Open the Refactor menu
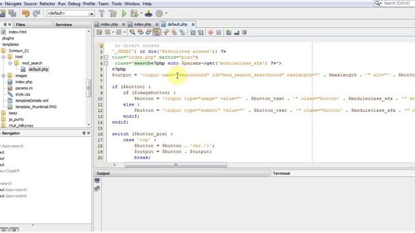The height and width of the screenshot is (233, 415). 47,4
